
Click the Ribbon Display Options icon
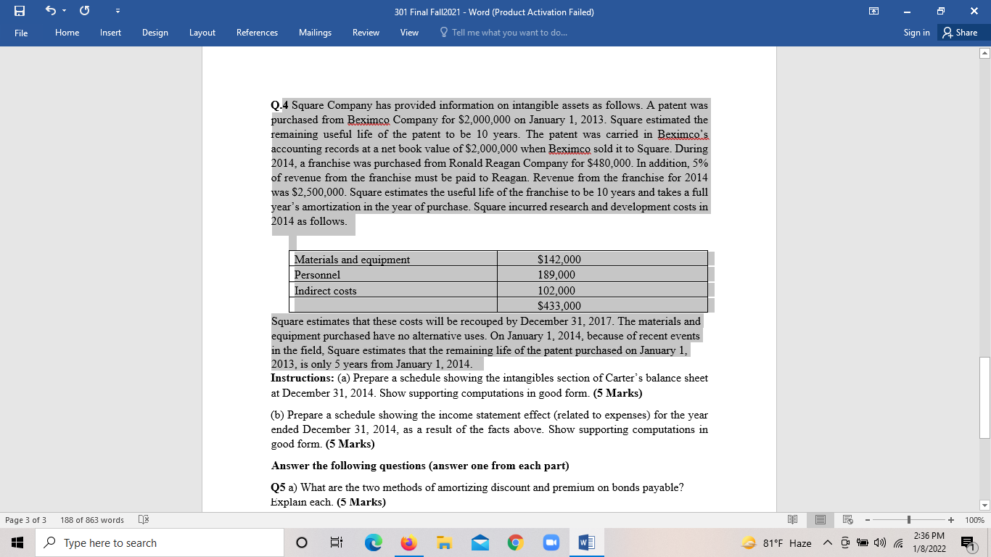(x=875, y=9)
